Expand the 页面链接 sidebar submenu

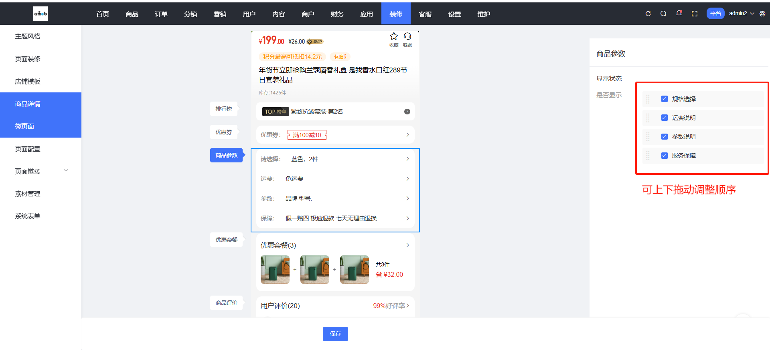coord(66,171)
